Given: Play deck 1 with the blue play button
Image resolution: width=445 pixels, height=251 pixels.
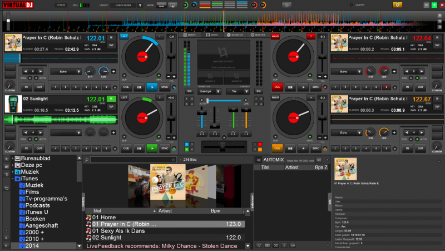Looking at the screenshot, I should click(x=152, y=87).
